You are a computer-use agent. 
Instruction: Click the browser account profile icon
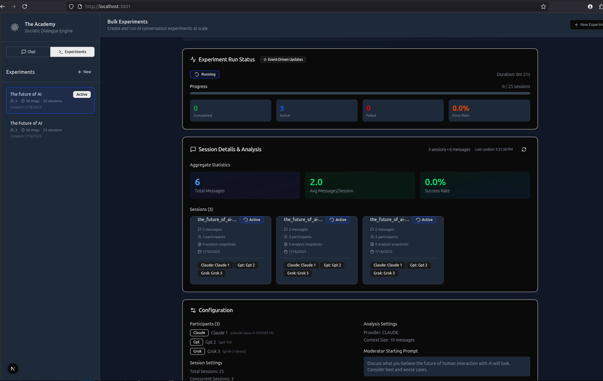click(x=590, y=6)
